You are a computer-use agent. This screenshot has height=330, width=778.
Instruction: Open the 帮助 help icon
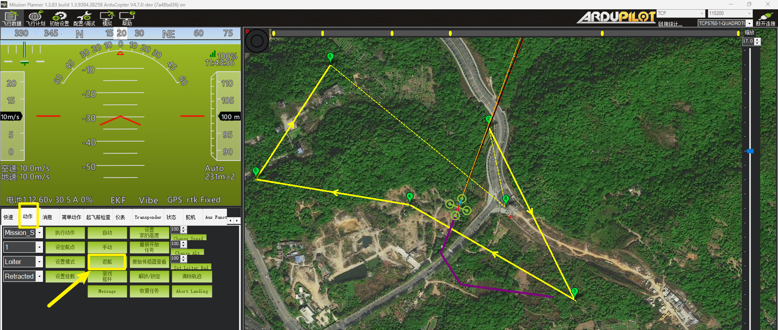coord(127,19)
